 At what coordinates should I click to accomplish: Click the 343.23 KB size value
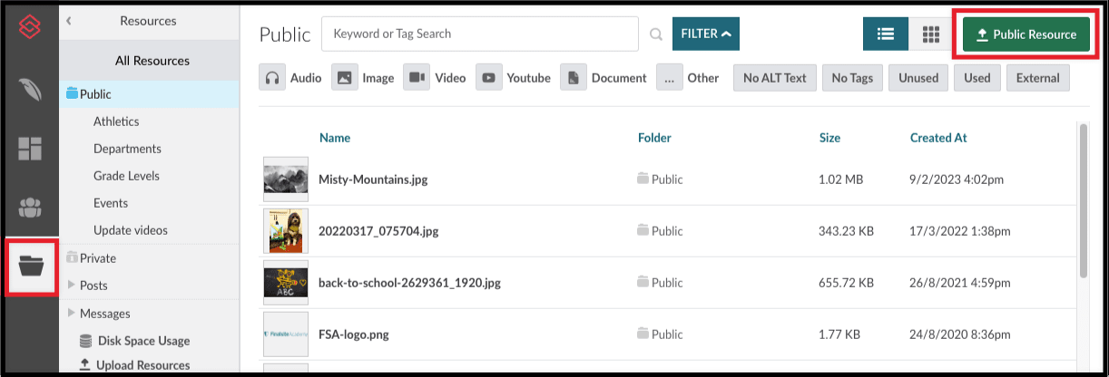[846, 231]
